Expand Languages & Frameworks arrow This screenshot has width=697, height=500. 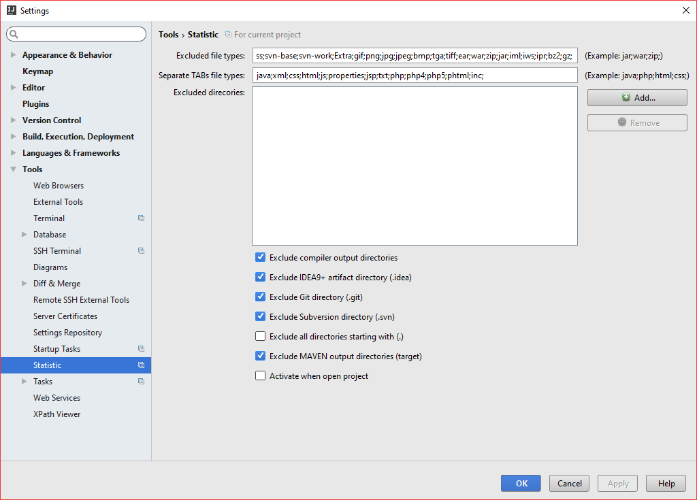click(14, 153)
